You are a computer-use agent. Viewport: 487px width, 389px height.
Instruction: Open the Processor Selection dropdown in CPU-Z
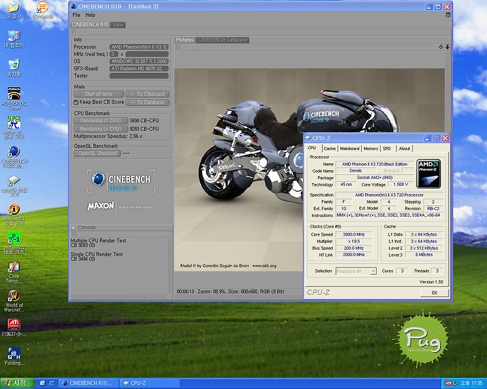[x=356, y=271]
